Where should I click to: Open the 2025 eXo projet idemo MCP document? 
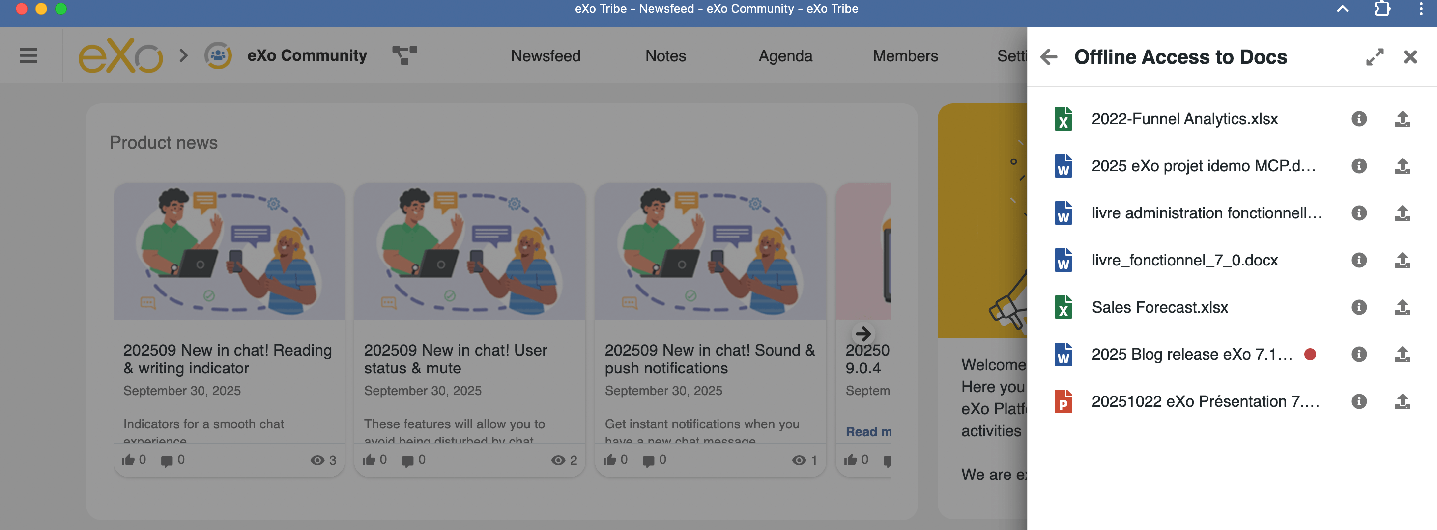(x=1203, y=166)
